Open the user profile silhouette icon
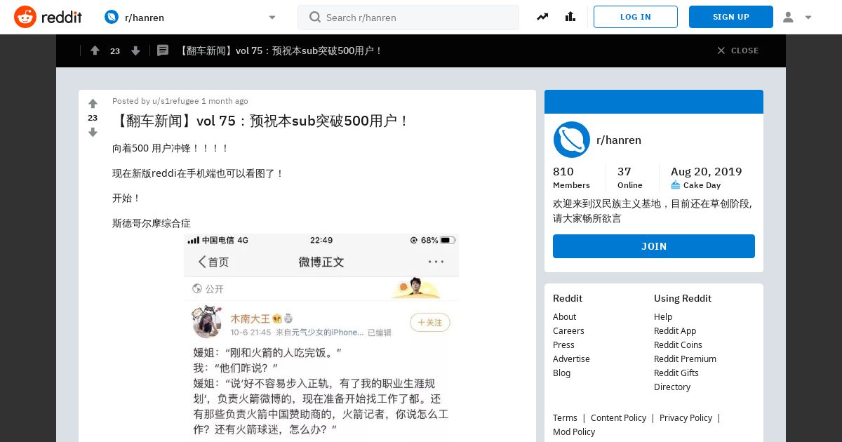The height and width of the screenshot is (442, 842). [x=788, y=17]
